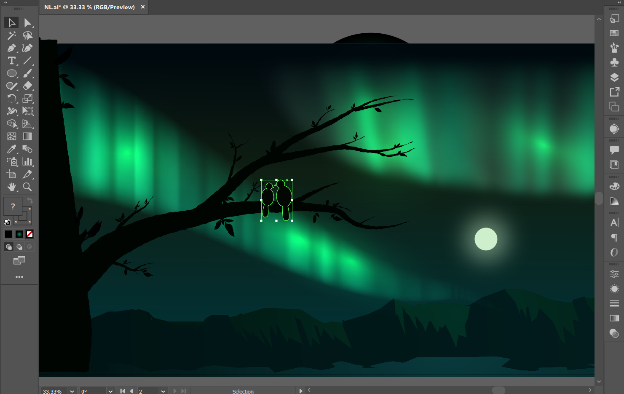
Task: Choose the Rotate tool
Action: (11, 99)
